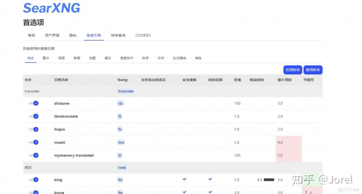Select the 图片 engine category
Viewport: 362px width, 194px height.
46,58
